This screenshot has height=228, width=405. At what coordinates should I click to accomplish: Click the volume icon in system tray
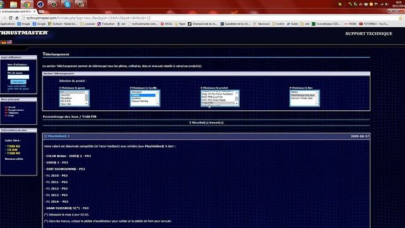[x=387, y=4]
